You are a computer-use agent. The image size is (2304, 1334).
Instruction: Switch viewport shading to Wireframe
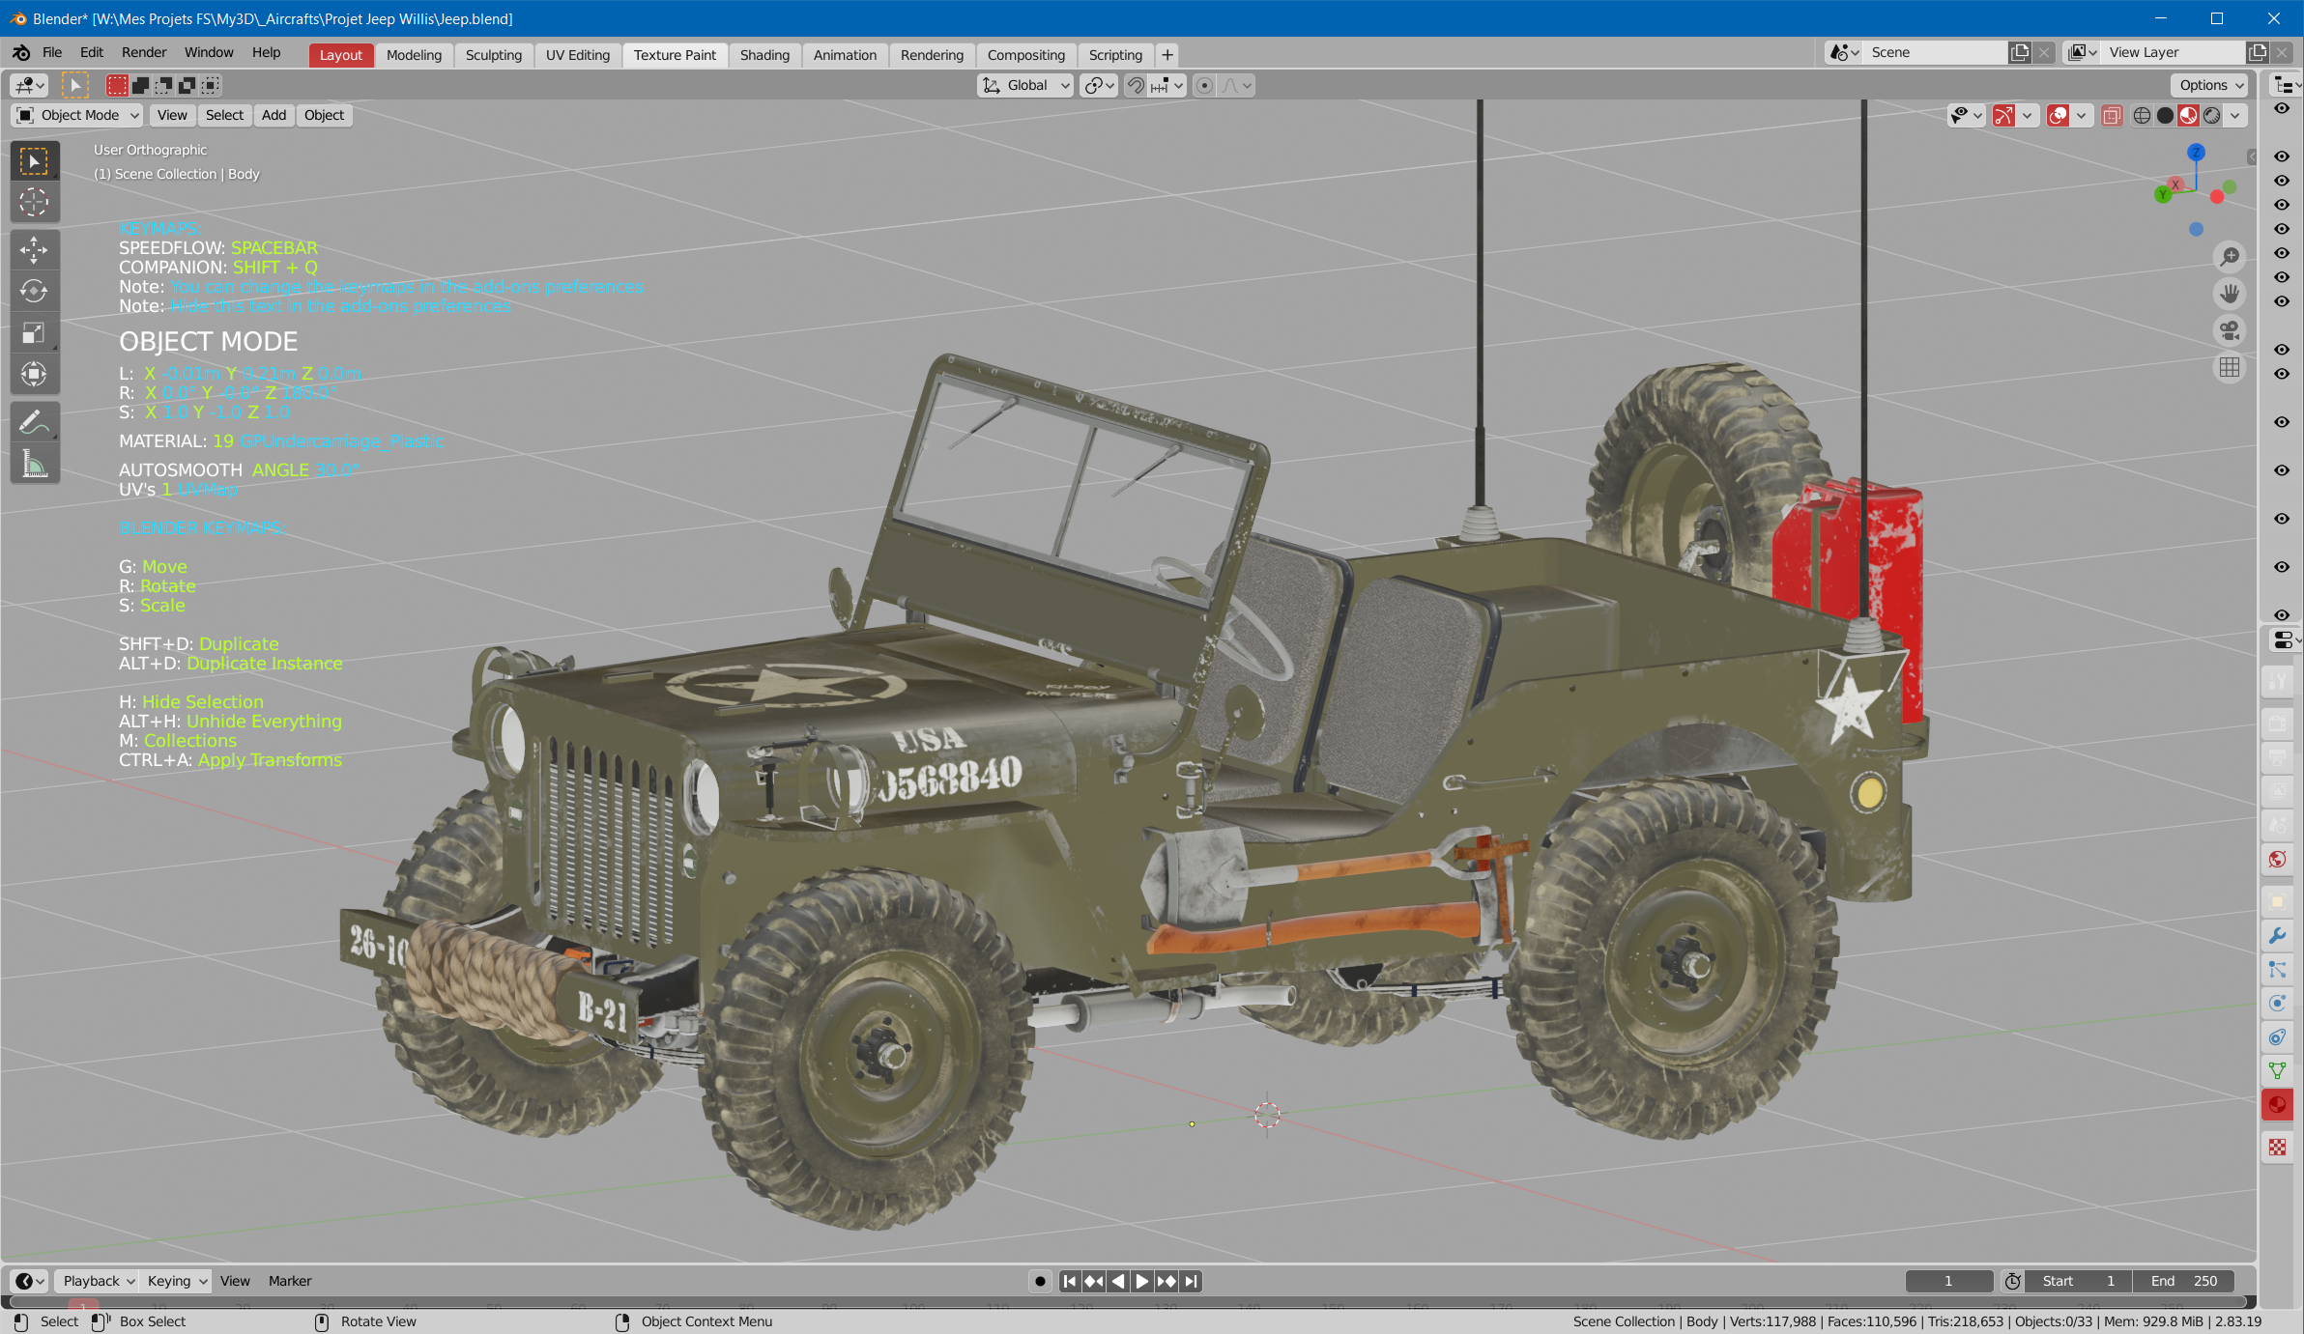[2143, 116]
